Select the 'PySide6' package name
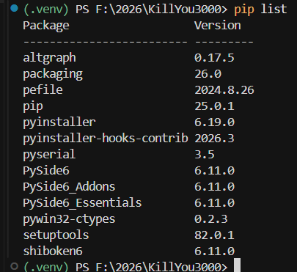The height and width of the screenshot is (272, 297). coord(46,171)
